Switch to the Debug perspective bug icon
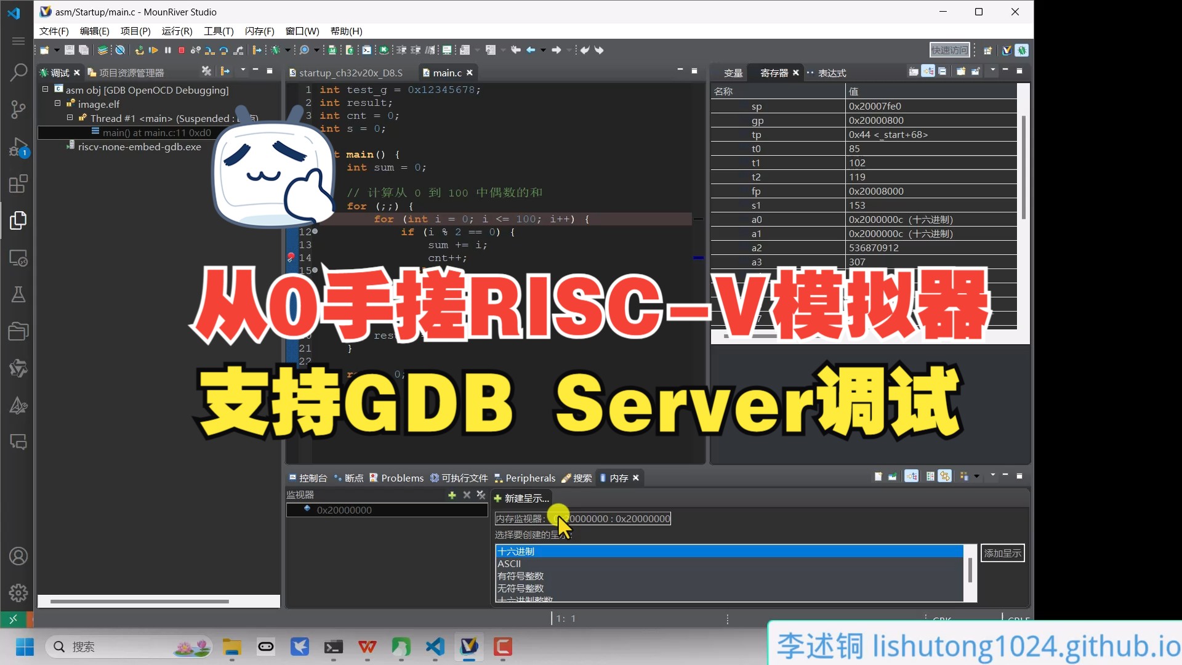 [1021, 50]
